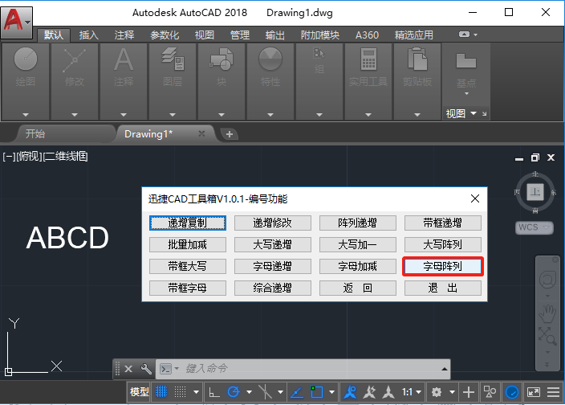This screenshot has height=405, width=565.
Task: Open the collapsed 块 ribbon panel
Action: tap(222, 81)
